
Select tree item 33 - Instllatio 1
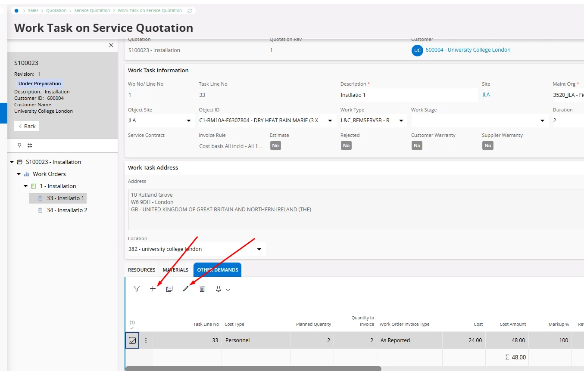(58, 198)
